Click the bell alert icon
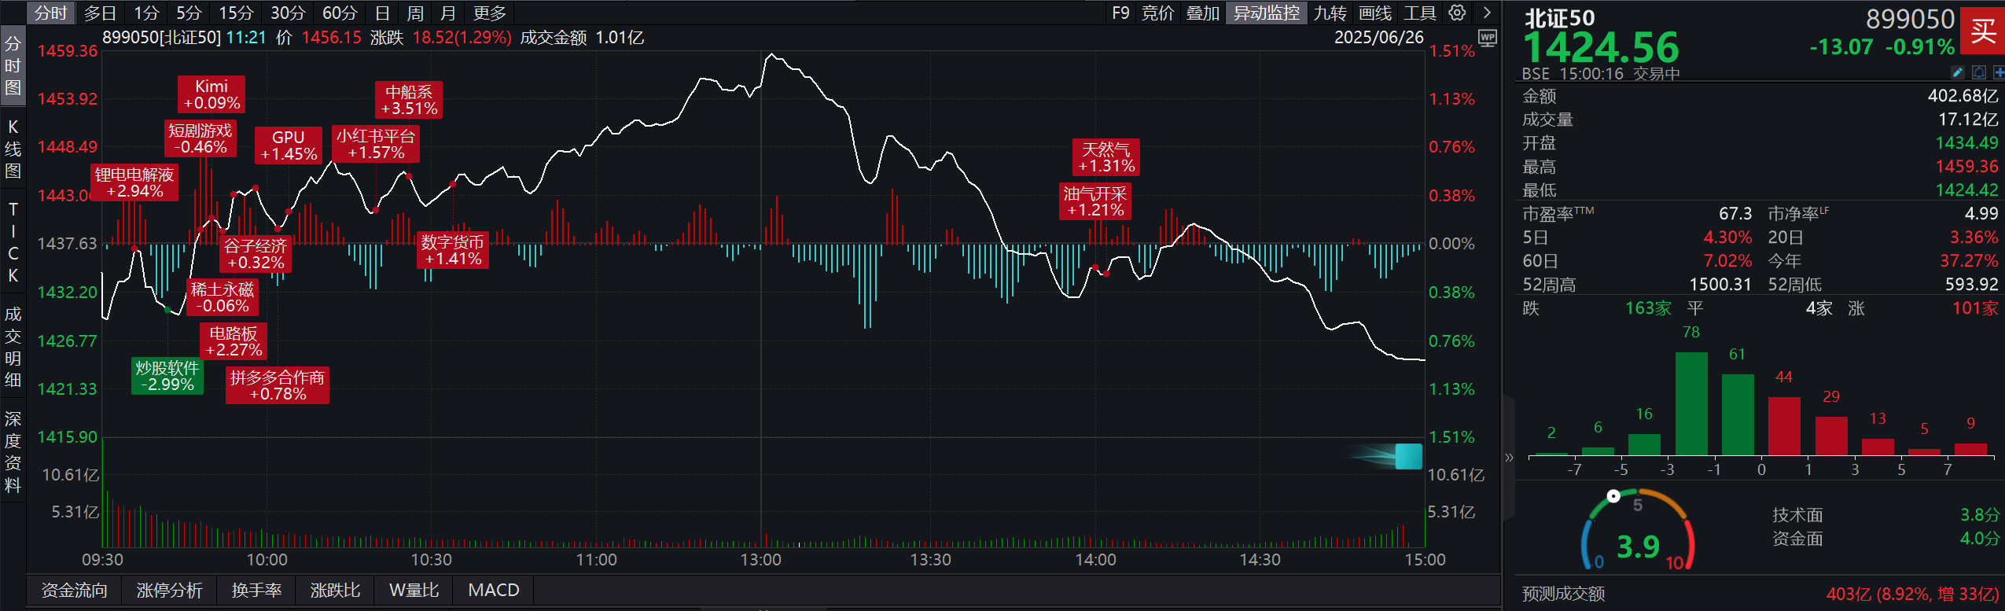Image resolution: width=2005 pixels, height=611 pixels. tap(1978, 72)
